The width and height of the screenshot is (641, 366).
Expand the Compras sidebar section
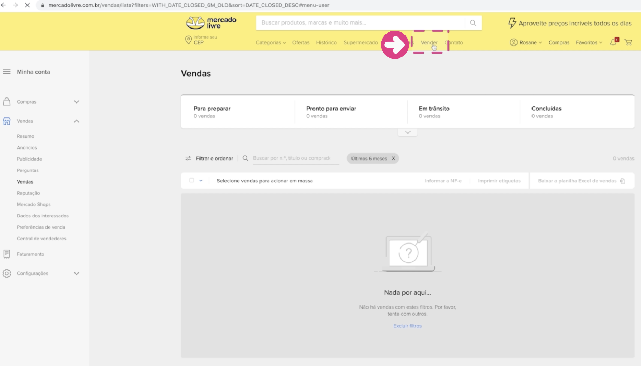76,102
